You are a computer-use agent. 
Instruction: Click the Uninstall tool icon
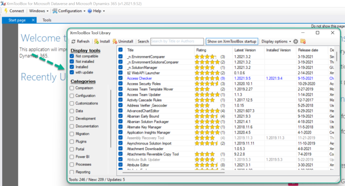(115, 41)
